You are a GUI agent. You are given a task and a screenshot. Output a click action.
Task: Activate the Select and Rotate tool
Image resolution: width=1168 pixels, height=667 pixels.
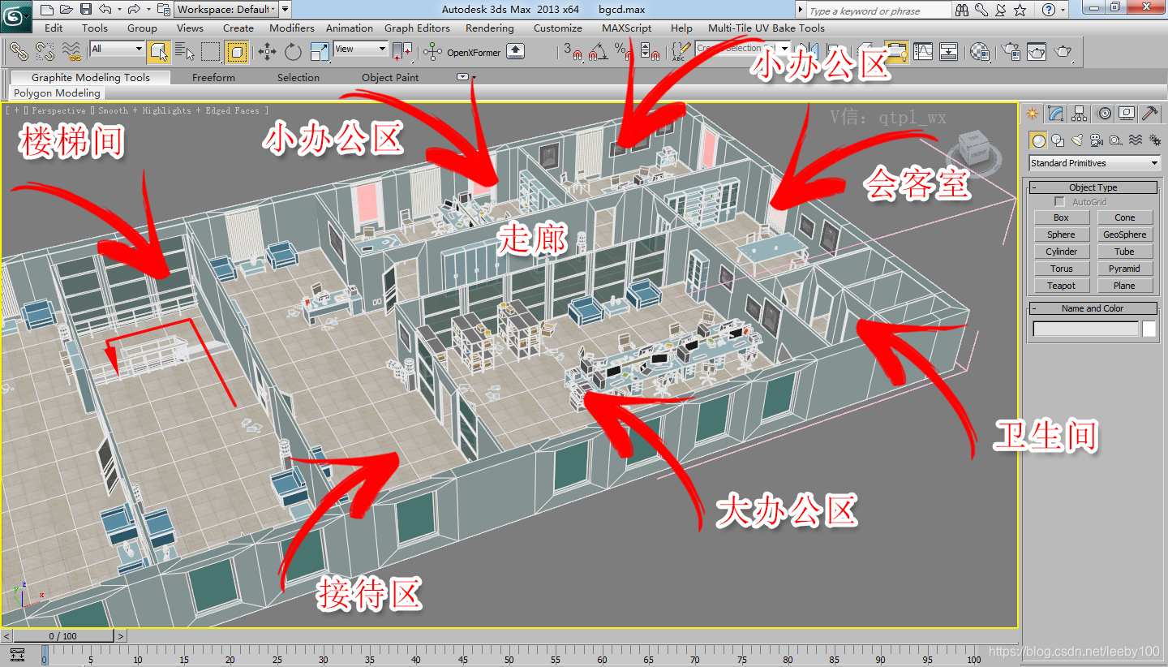point(293,52)
